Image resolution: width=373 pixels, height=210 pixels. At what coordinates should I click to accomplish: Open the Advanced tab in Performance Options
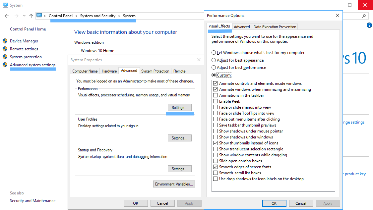pos(242,27)
